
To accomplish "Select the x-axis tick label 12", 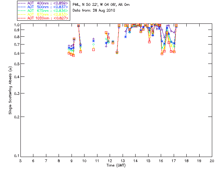I will 110,161.
